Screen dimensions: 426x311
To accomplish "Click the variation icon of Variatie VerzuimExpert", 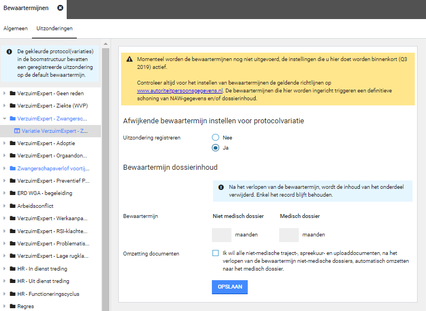I will 17,131.
